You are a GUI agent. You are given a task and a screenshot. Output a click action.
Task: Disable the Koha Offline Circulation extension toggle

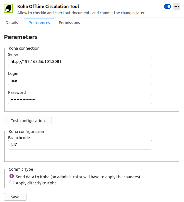click(x=168, y=6)
